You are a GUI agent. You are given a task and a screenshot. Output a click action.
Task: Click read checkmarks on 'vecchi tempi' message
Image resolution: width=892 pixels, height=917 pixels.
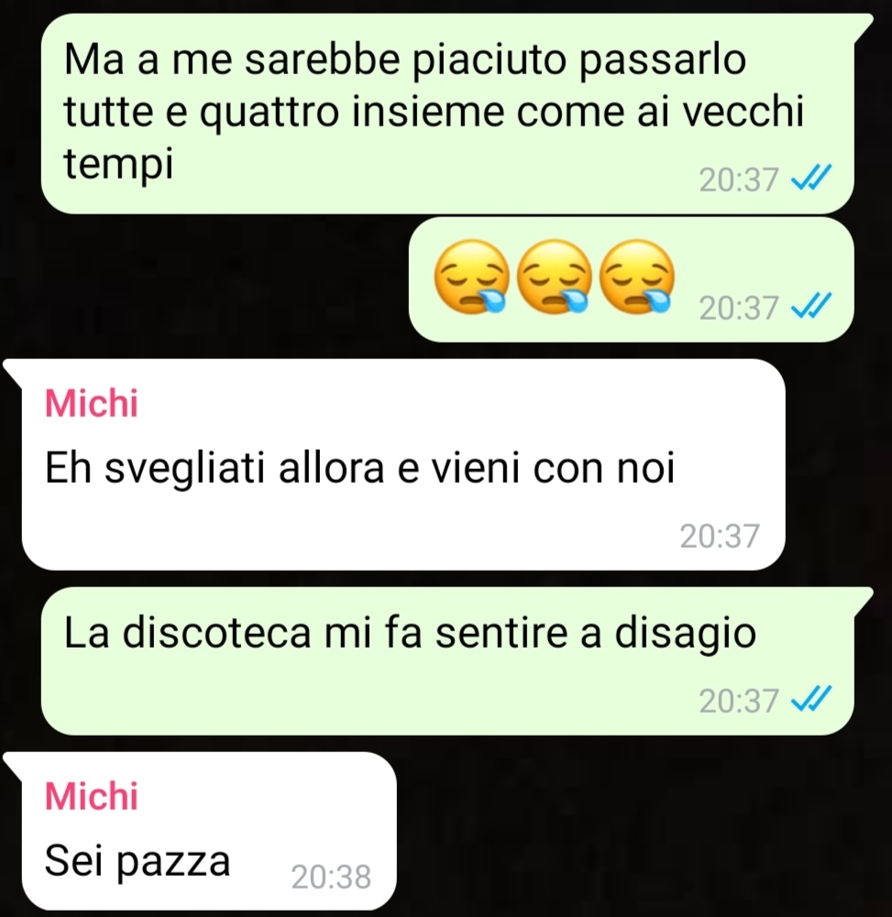point(810,179)
